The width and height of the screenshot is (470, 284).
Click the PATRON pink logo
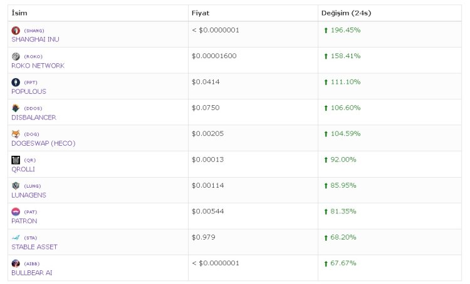16,212
